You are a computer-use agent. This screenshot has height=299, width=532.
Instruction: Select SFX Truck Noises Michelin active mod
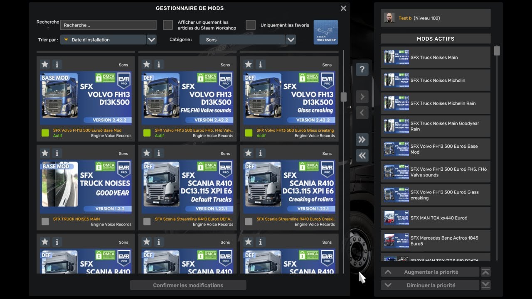pos(436,80)
